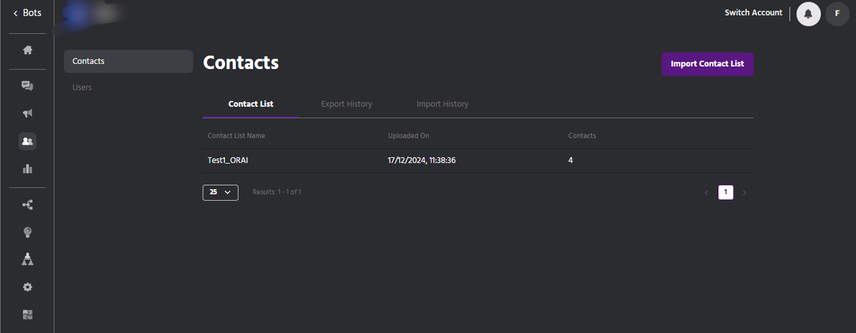The image size is (856, 333).
Task: Open the 25 rows-per-page dropdown
Action: [220, 192]
